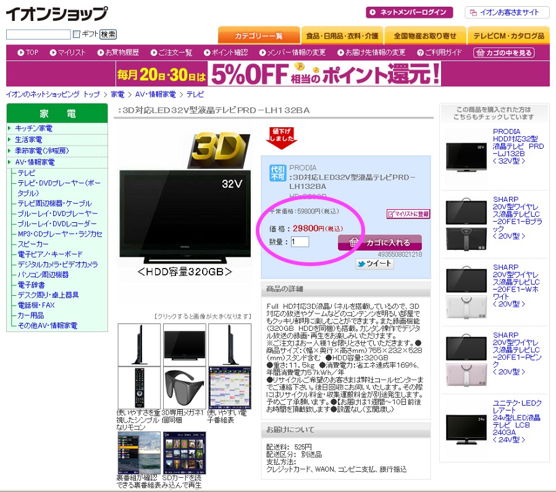Open the カテゴリー一覧 tab

(259, 35)
